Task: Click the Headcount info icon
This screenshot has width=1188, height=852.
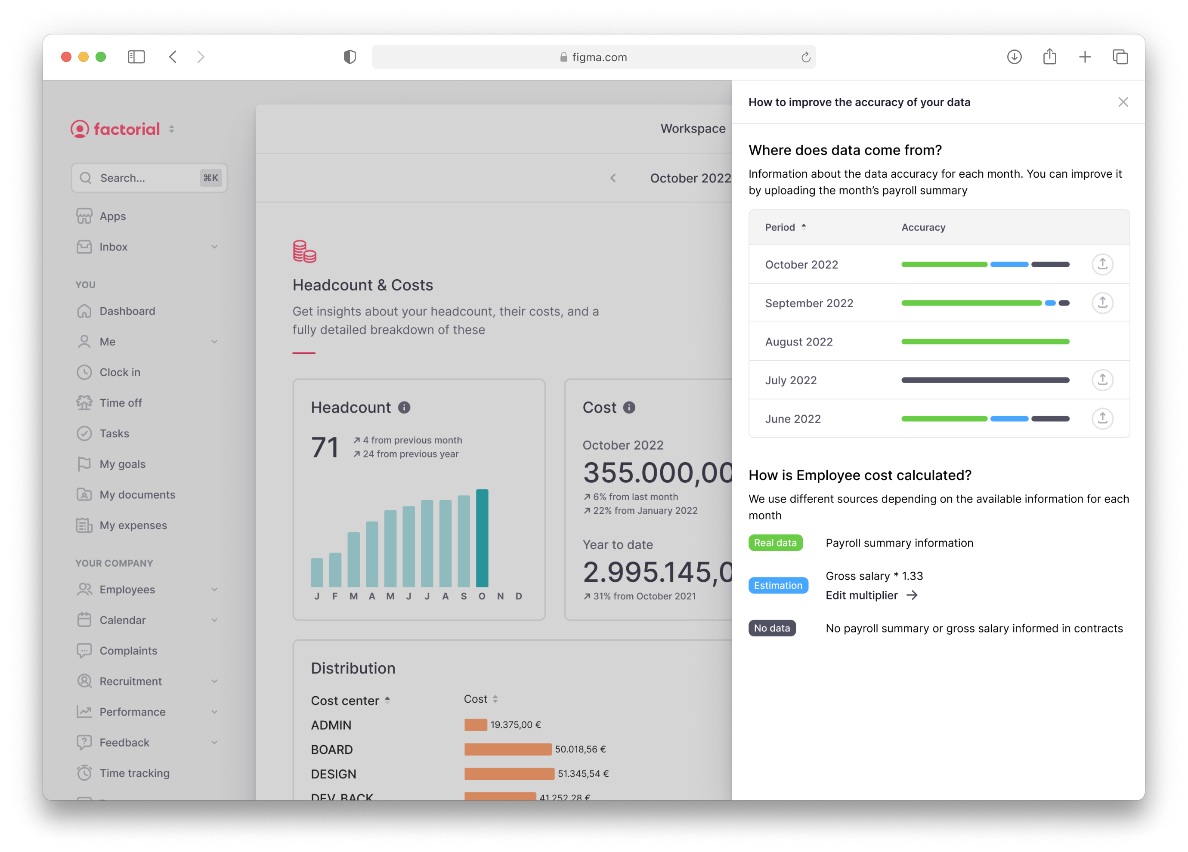Action: pos(404,407)
